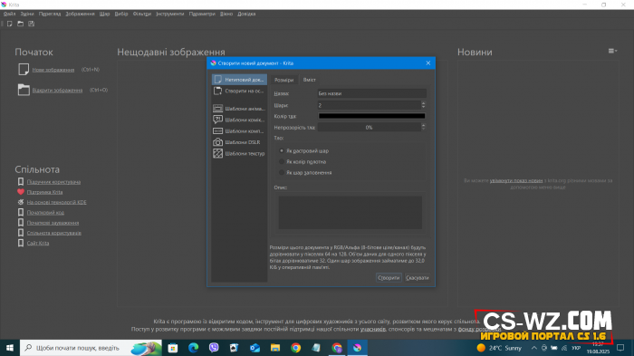Screen dimensions: 634x356
Task: Click the Шари layer count field
Action: (369, 105)
